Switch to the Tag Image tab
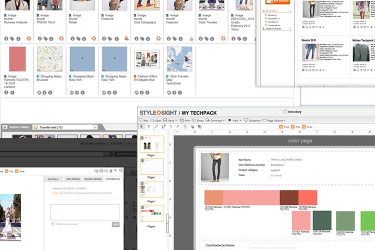Screen dimensions: 375x250 (73, 179)
